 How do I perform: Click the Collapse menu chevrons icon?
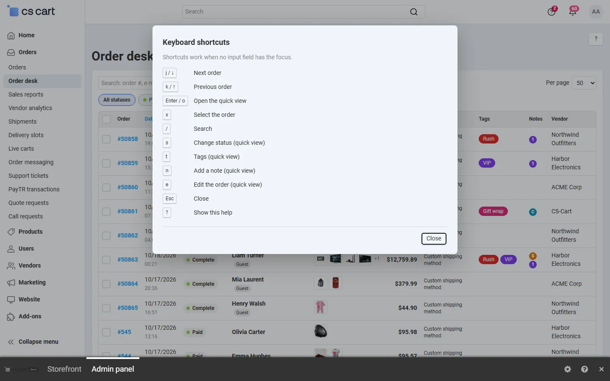click(11, 342)
